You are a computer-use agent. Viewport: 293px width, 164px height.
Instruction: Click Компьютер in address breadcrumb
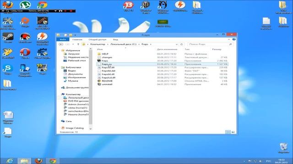tap(98, 44)
